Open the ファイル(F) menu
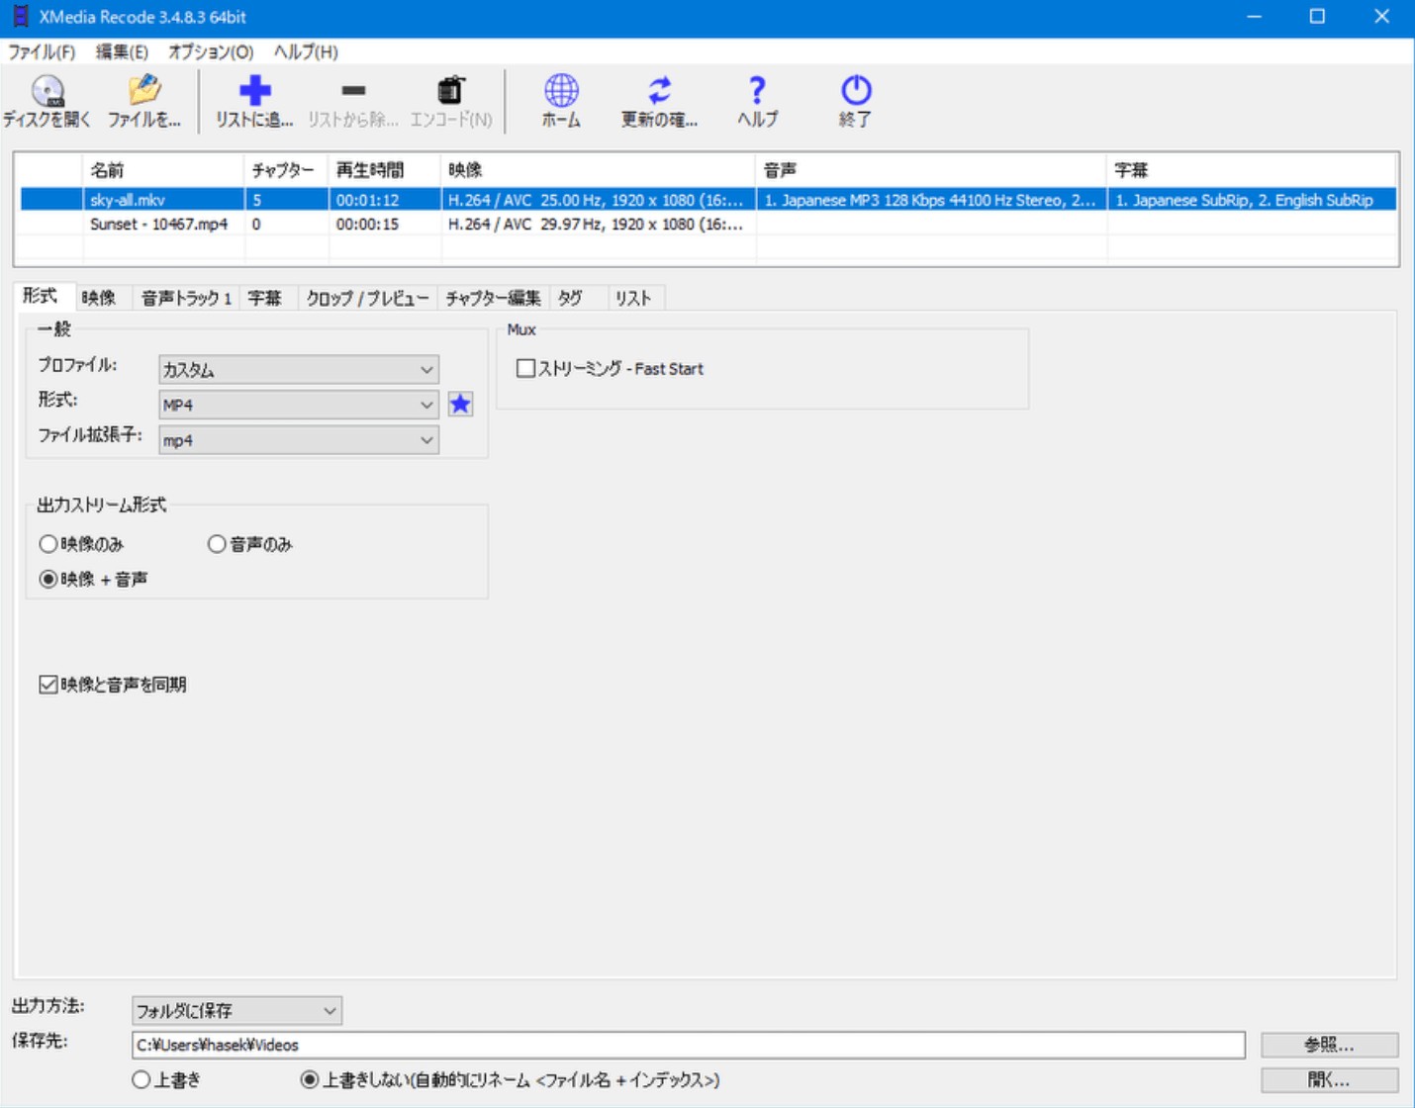The image size is (1415, 1108). (x=42, y=51)
